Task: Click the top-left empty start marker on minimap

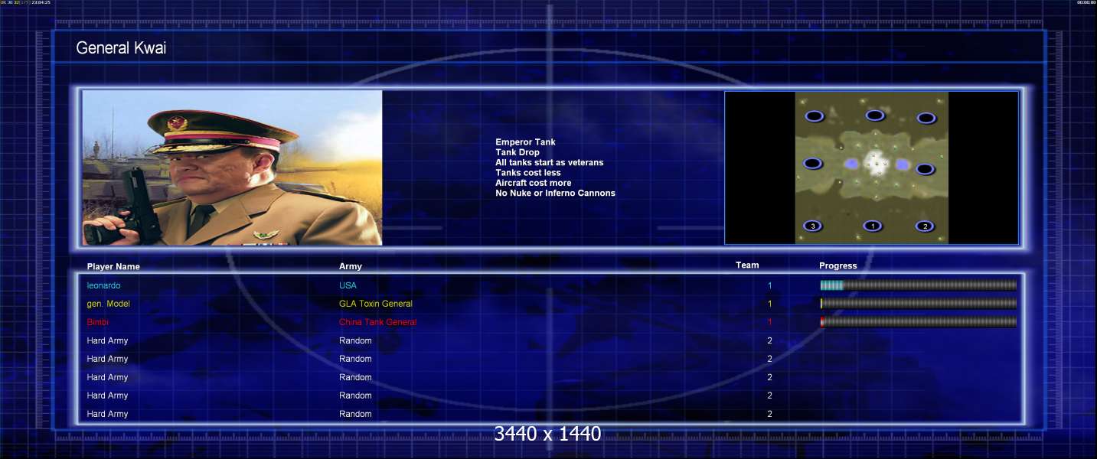Action: (x=814, y=116)
